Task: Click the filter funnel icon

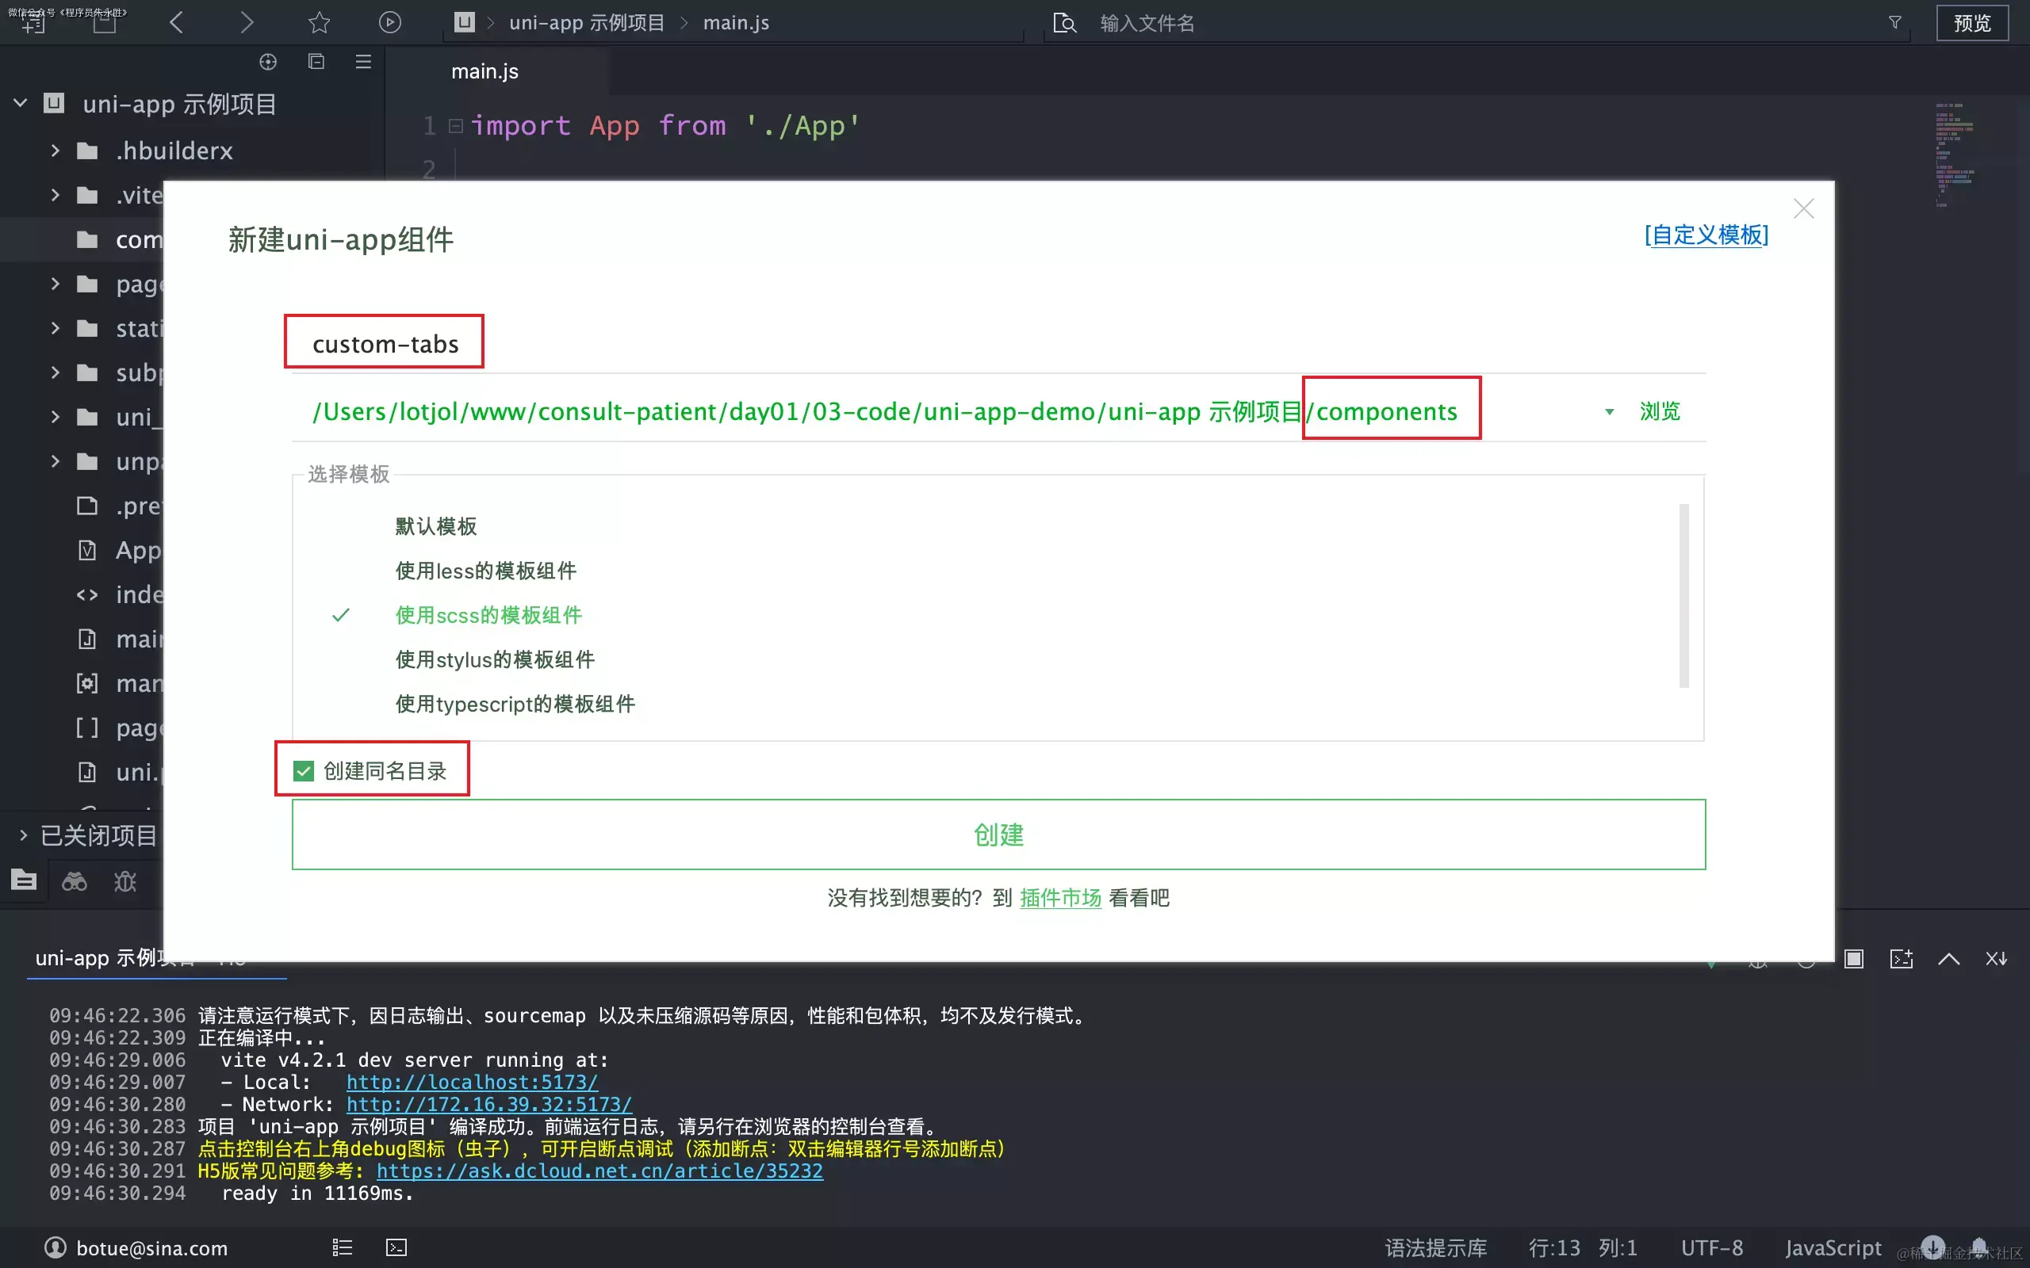Action: click(1894, 23)
